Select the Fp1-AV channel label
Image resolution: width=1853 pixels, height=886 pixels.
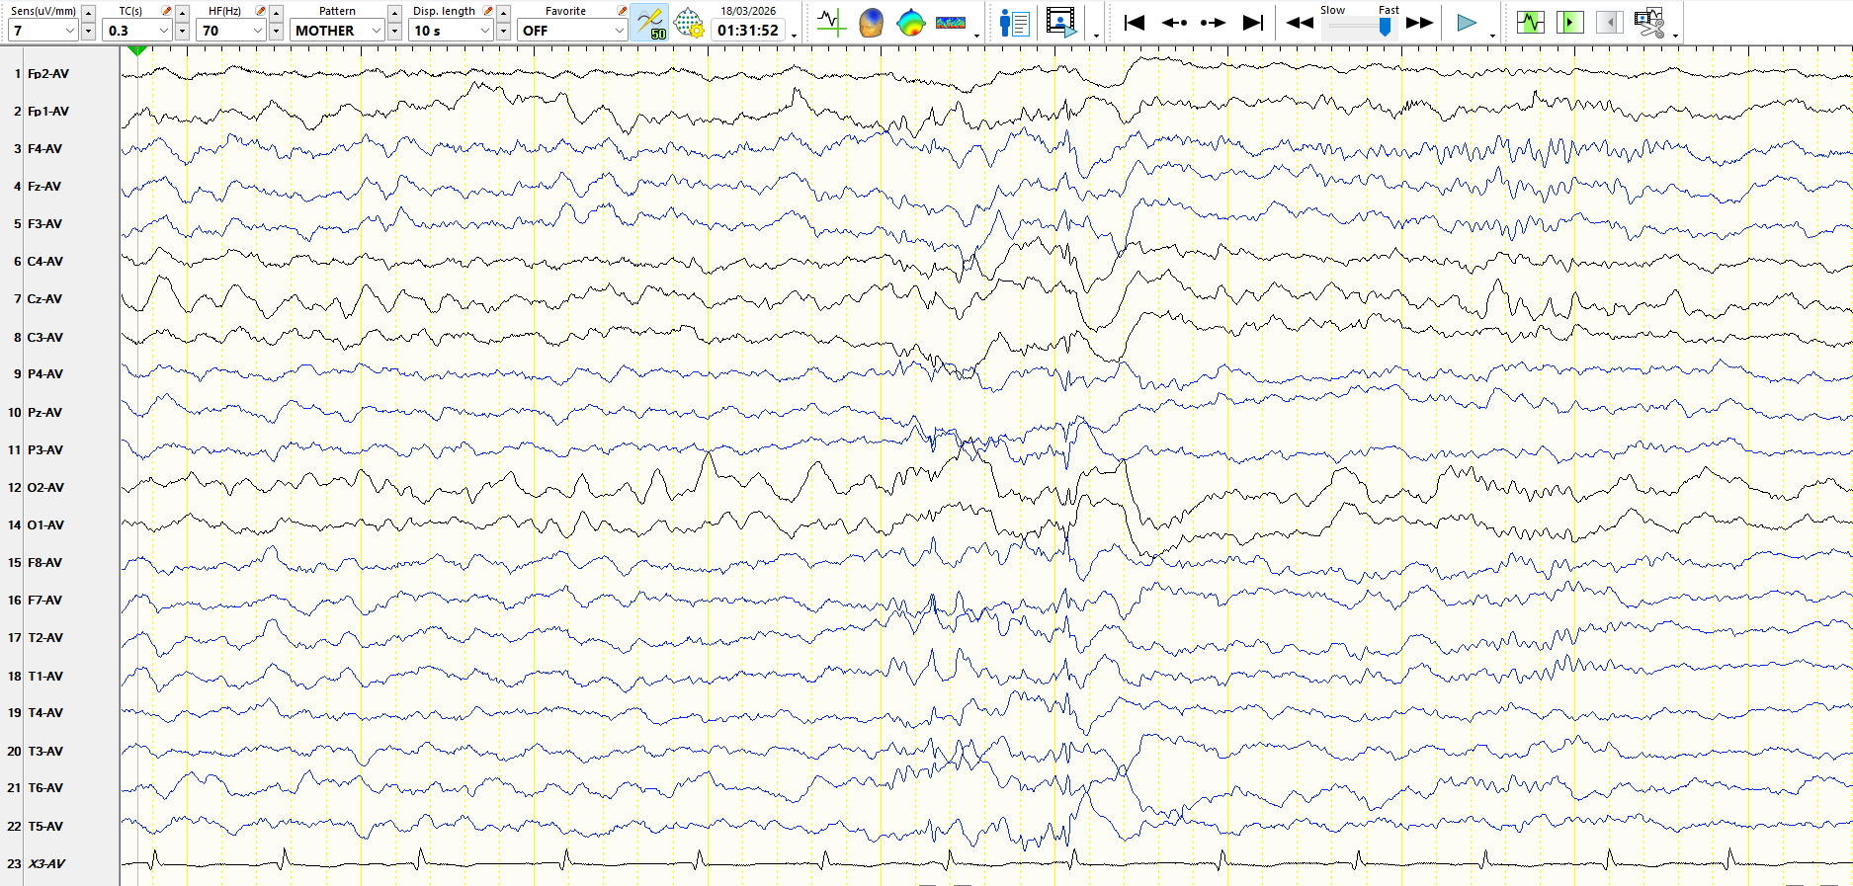tap(48, 112)
